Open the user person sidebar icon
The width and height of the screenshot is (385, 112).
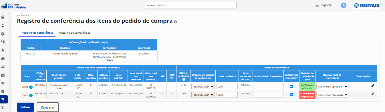tap(3, 25)
